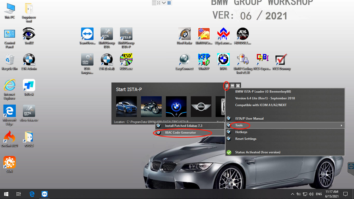Launch NCS Dummy shortcut
This screenshot has height=199, width=354.
(281, 62)
